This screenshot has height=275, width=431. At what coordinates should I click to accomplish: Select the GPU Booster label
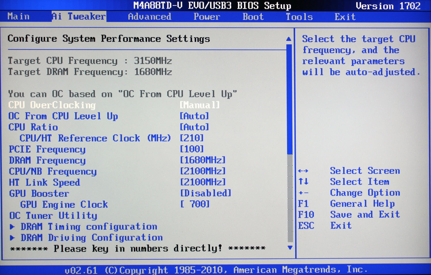coord(39,193)
